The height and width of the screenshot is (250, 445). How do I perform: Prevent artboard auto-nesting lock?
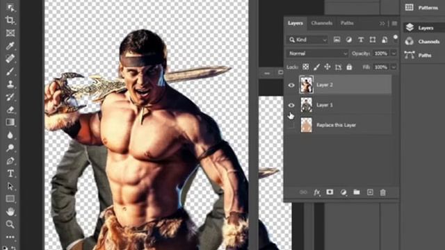pos(339,67)
